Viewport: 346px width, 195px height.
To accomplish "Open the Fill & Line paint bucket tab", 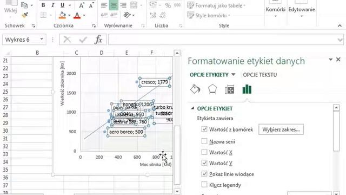I will [x=195, y=89].
